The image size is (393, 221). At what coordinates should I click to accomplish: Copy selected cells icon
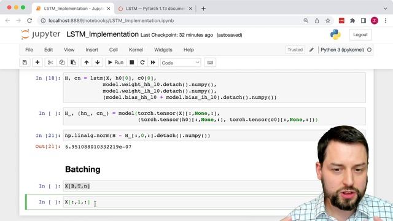click(x=61, y=63)
